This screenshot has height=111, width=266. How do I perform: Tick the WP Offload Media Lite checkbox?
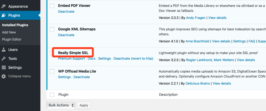[x=52, y=71]
